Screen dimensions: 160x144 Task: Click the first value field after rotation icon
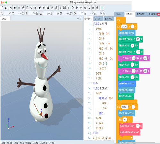click(82, 13)
